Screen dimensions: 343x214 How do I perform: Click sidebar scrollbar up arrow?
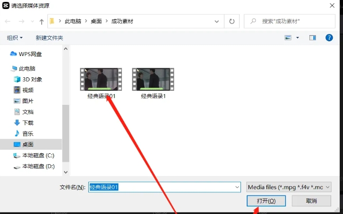(65, 49)
